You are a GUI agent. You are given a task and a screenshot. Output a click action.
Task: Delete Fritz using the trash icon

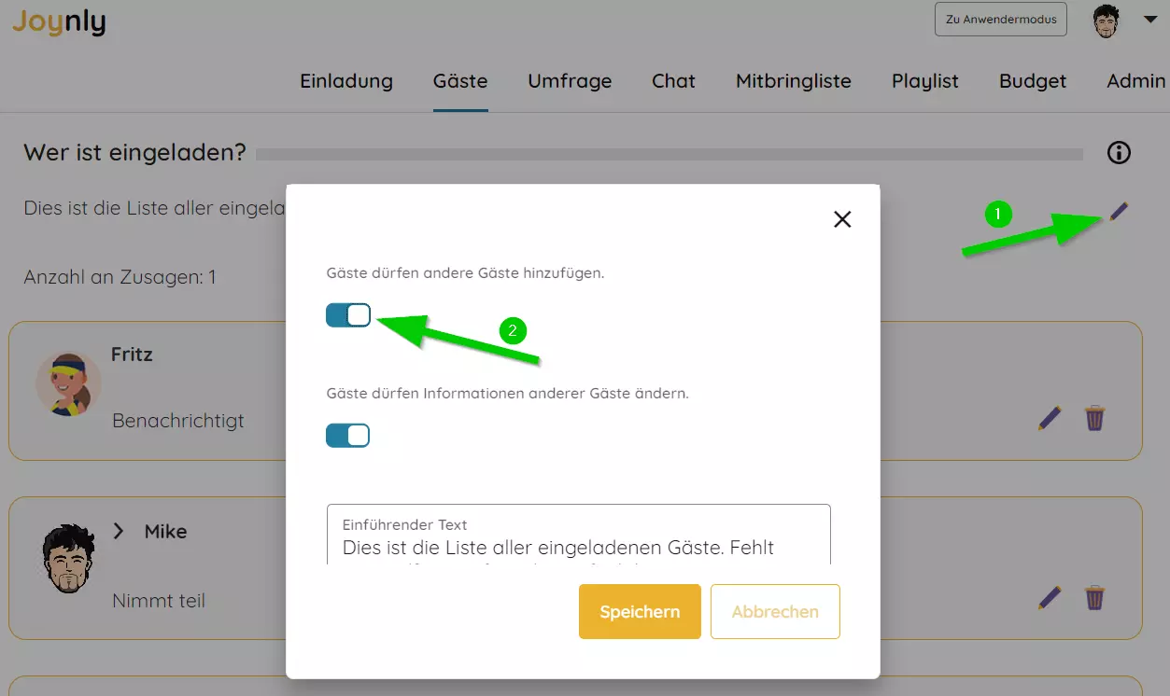point(1094,418)
